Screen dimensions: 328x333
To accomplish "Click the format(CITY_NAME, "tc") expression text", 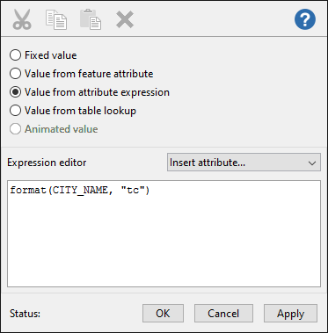I will 80,191.
